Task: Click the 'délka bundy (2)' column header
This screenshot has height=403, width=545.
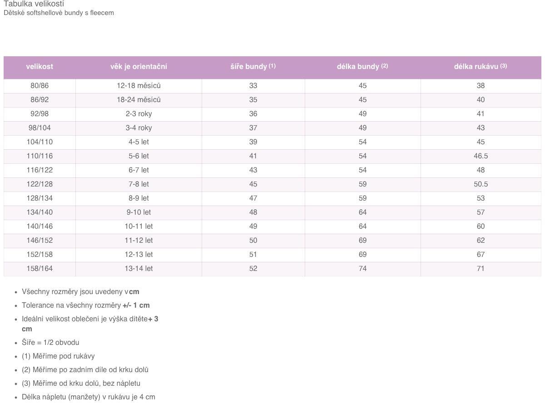Action: (362, 67)
